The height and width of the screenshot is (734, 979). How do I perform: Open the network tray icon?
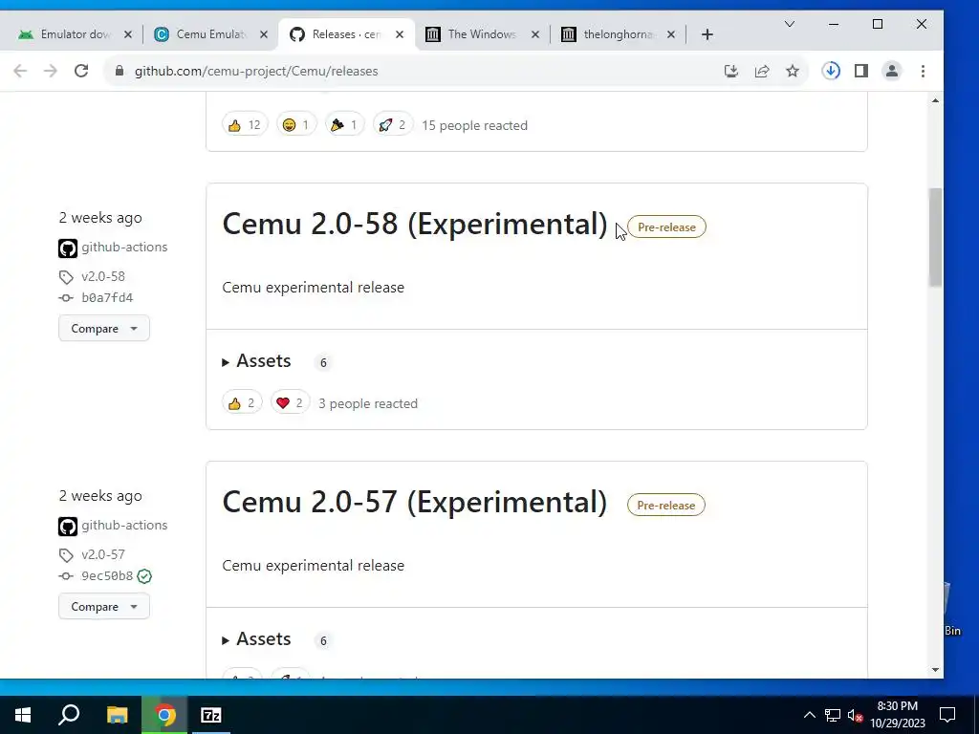(833, 715)
